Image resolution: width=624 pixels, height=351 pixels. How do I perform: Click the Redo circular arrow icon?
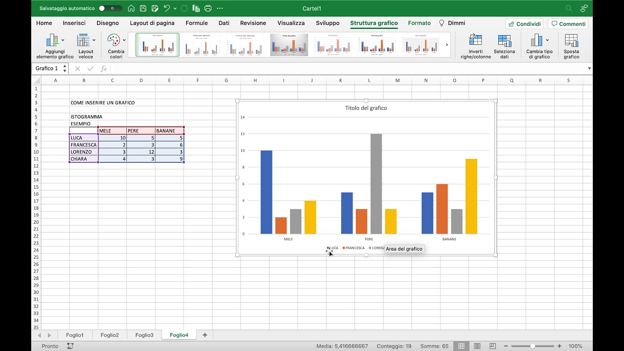pyautogui.click(x=184, y=8)
